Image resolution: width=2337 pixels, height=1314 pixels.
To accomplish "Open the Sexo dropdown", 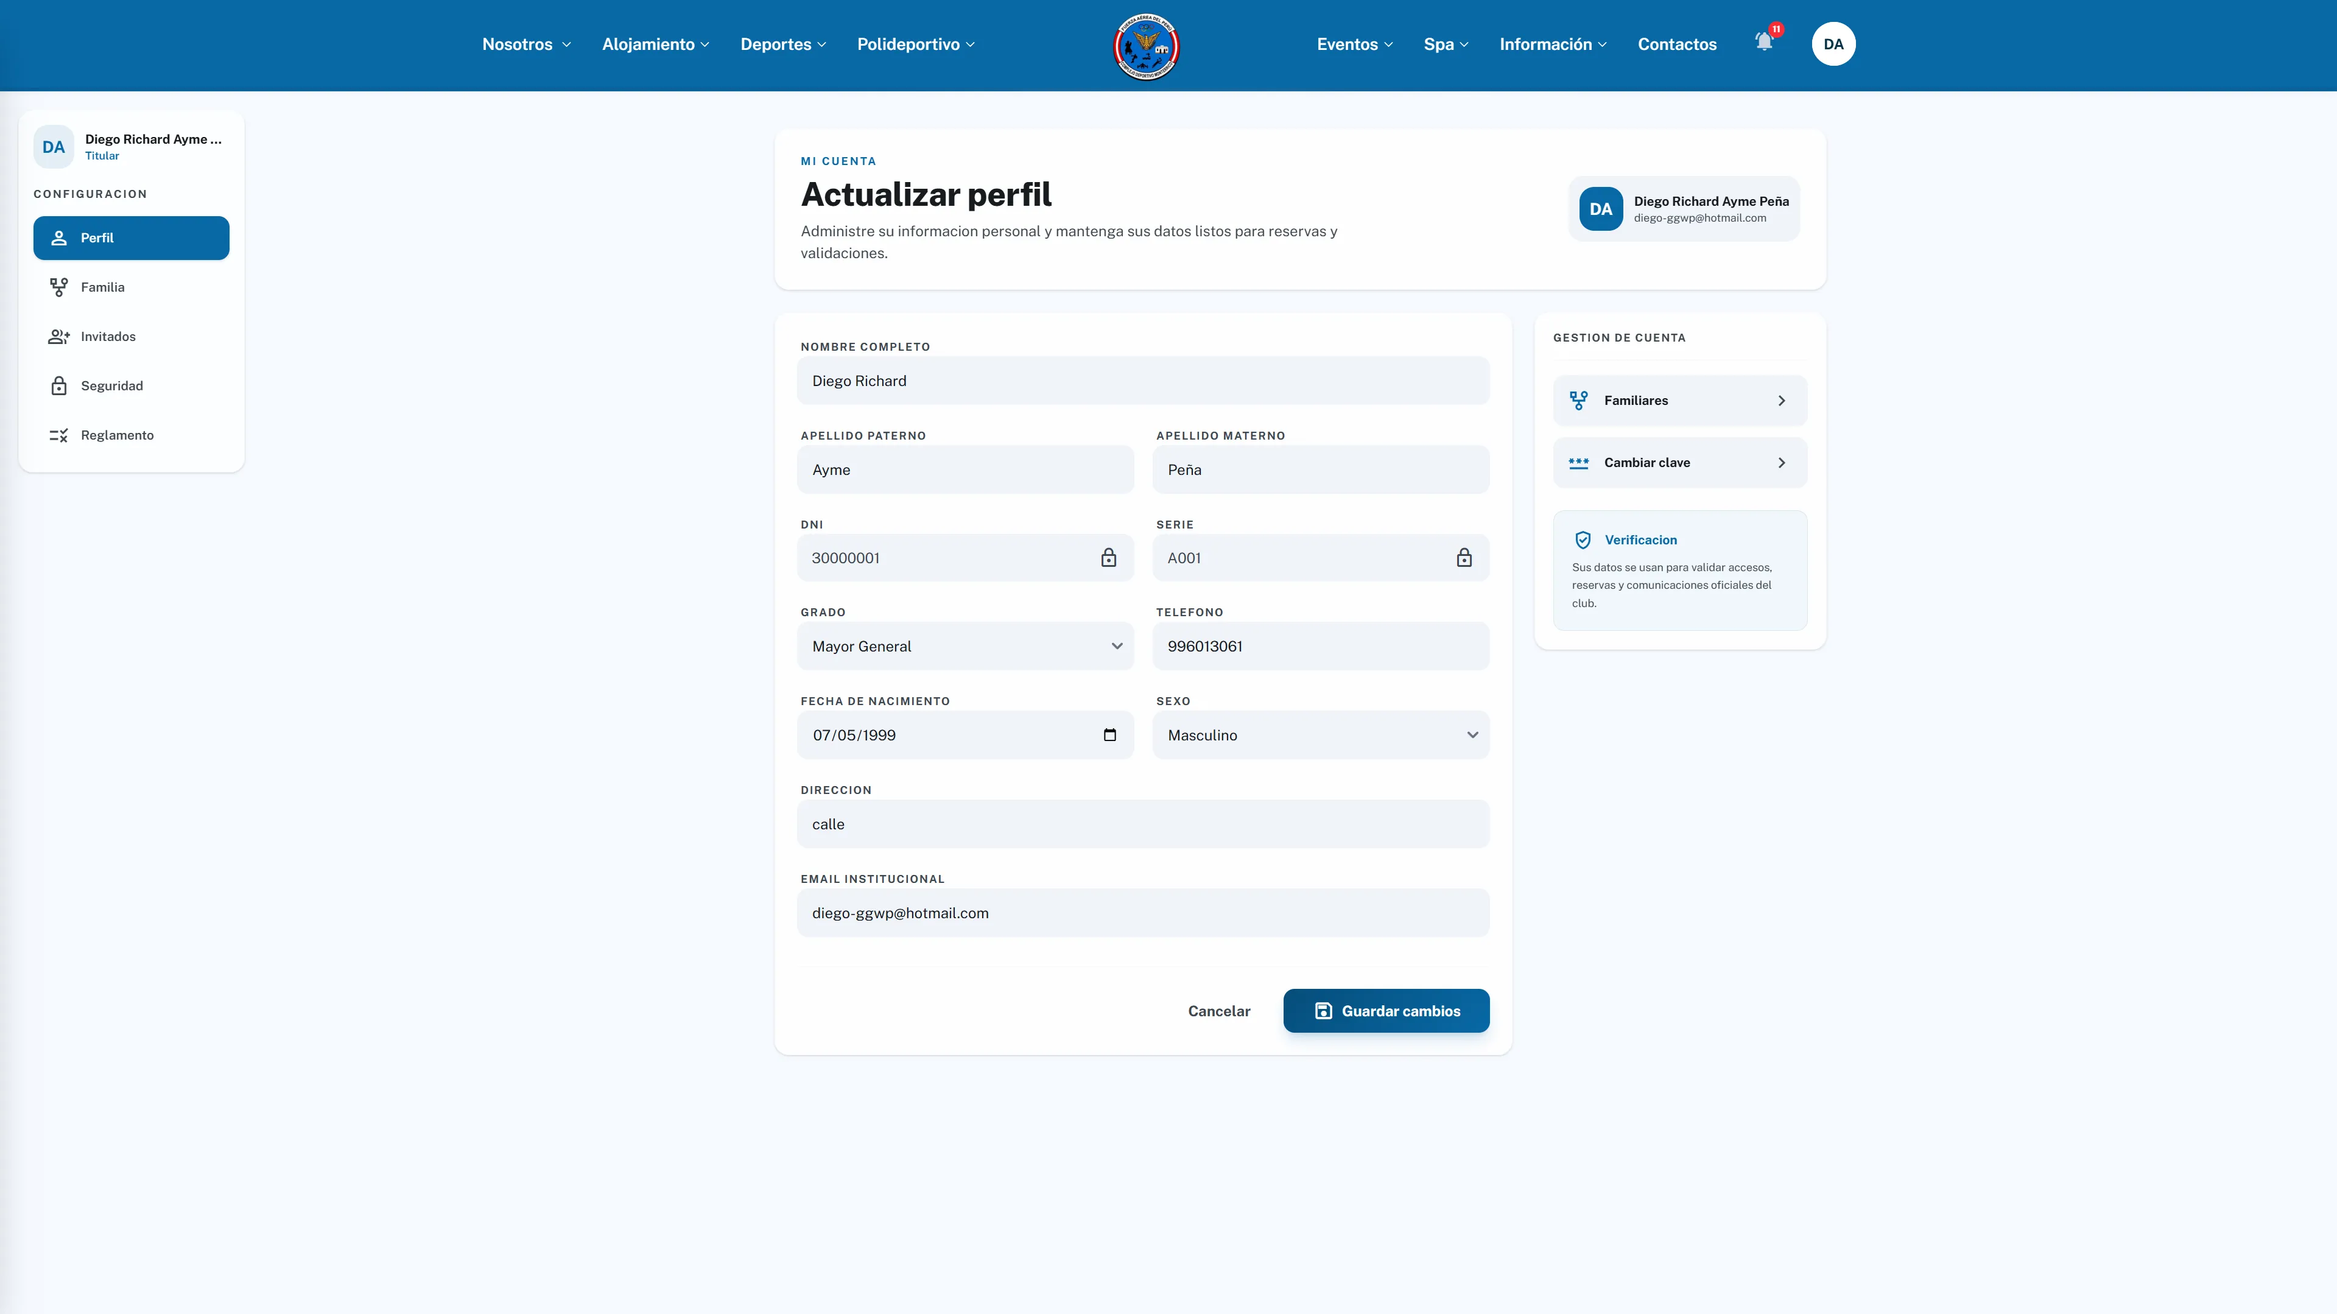I will pos(1321,735).
